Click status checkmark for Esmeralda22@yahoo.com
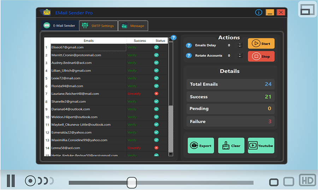The width and height of the screenshot is (318, 190). click(157, 132)
